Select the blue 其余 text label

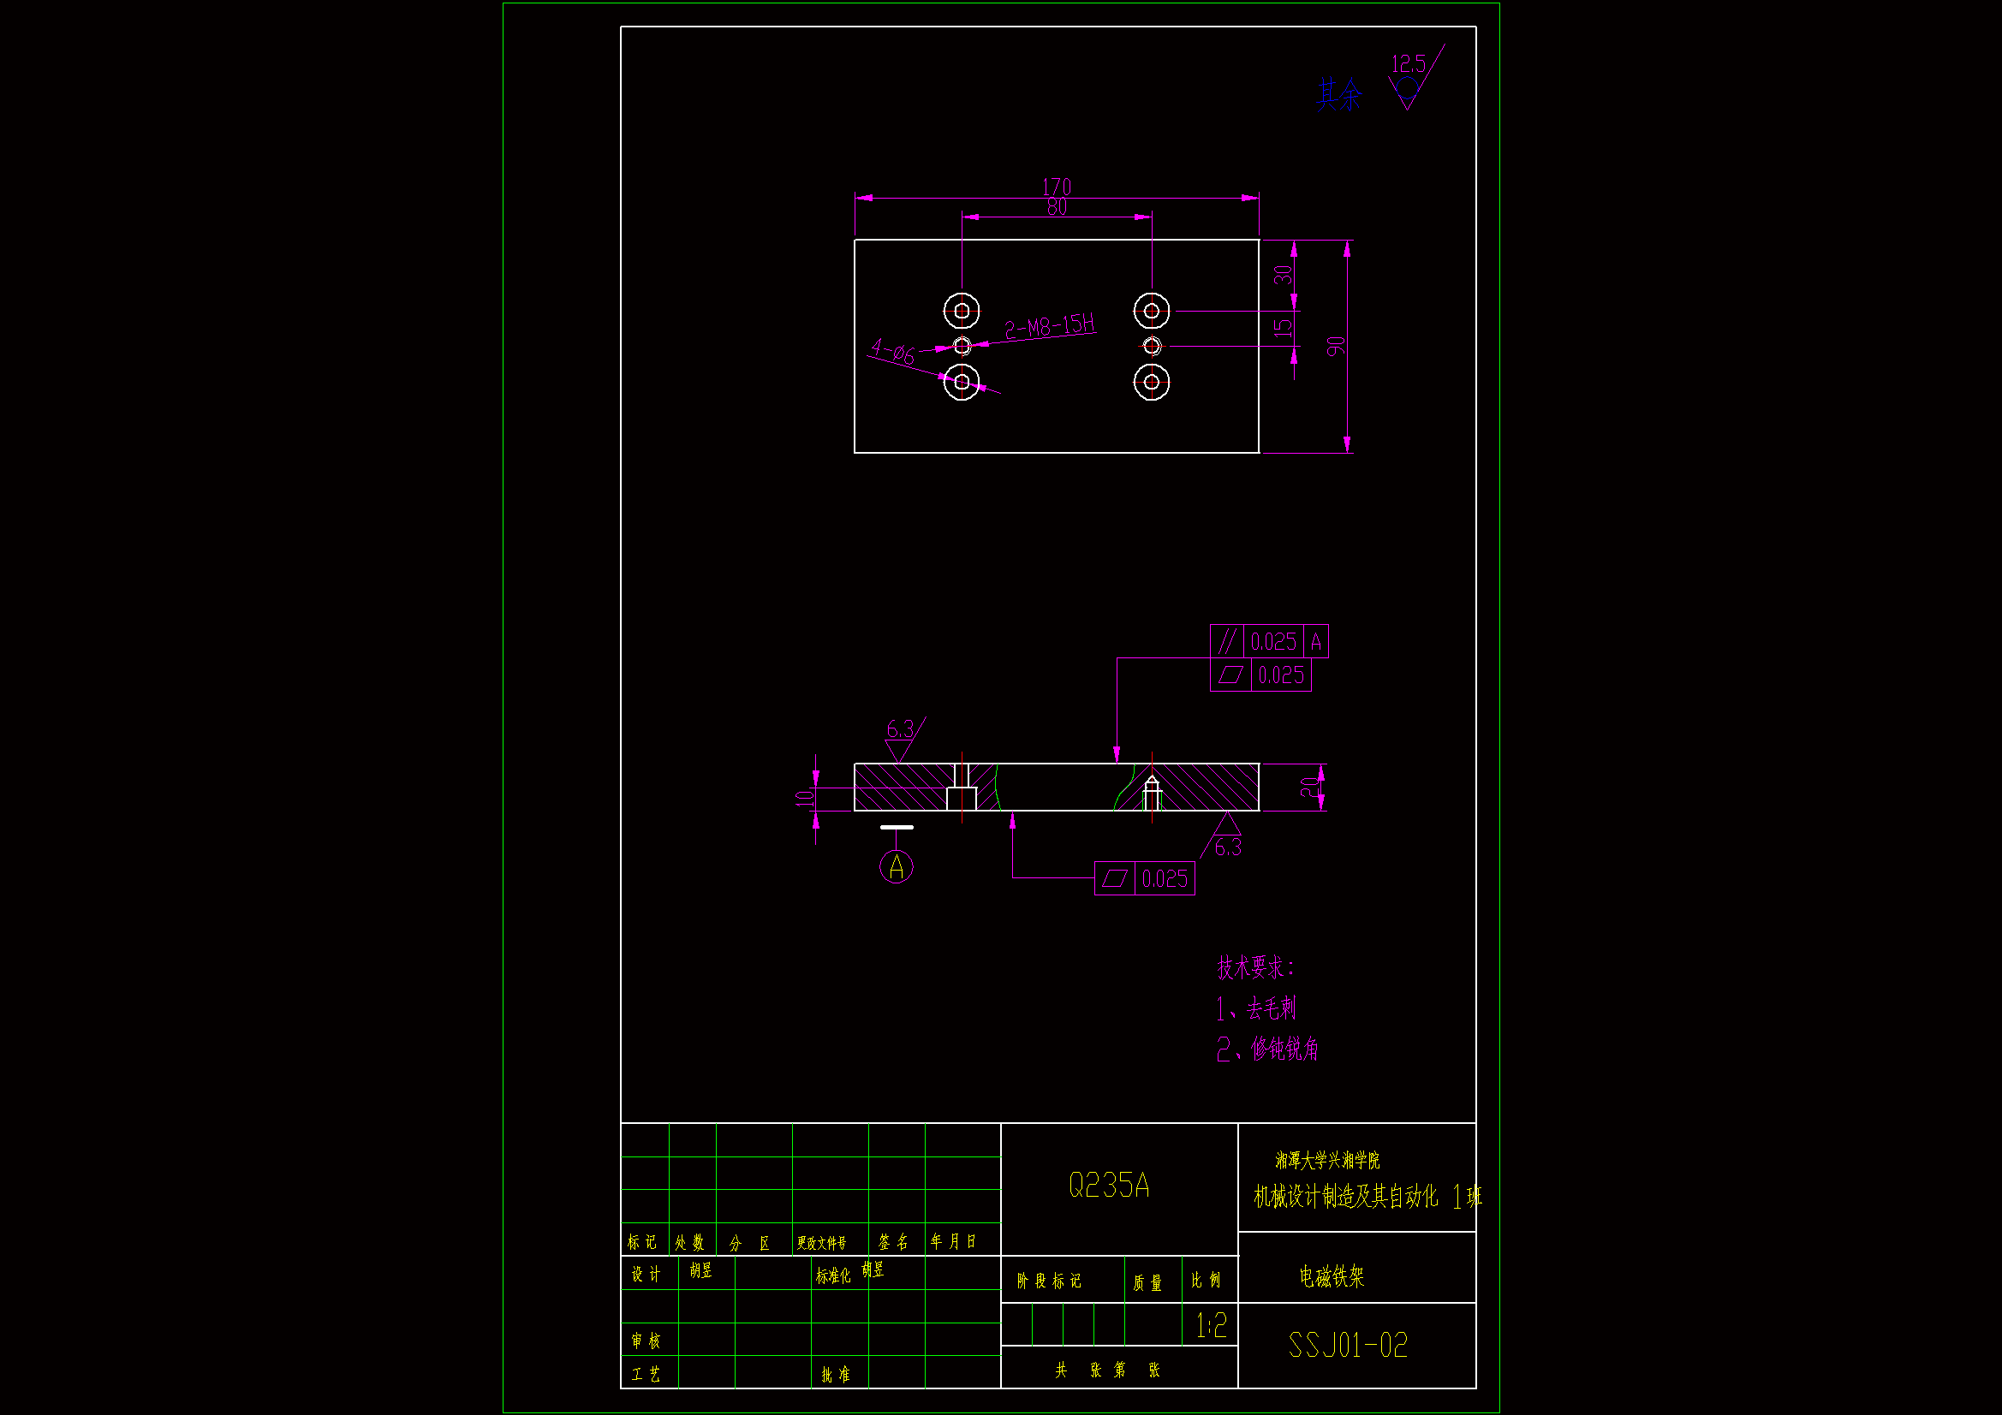click(x=1338, y=93)
